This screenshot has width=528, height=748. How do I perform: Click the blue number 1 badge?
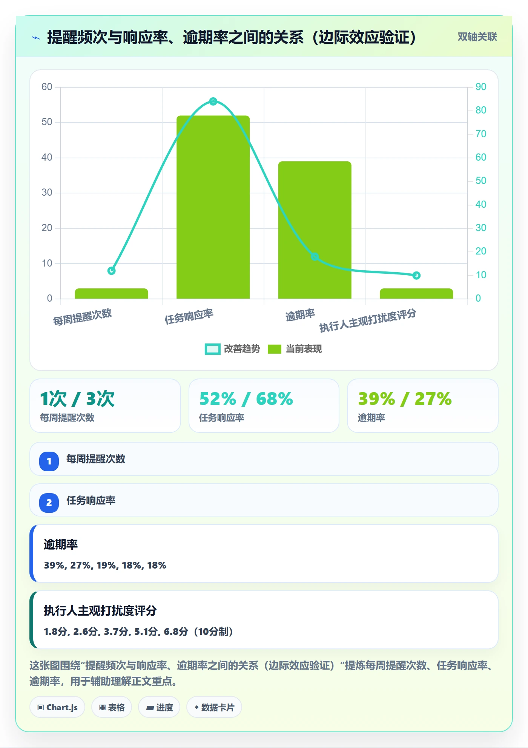tap(49, 461)
